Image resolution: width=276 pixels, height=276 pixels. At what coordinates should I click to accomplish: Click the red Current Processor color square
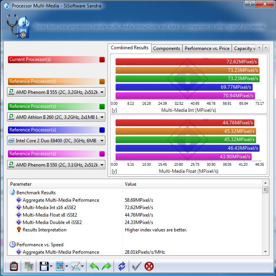tap(102, 59)
